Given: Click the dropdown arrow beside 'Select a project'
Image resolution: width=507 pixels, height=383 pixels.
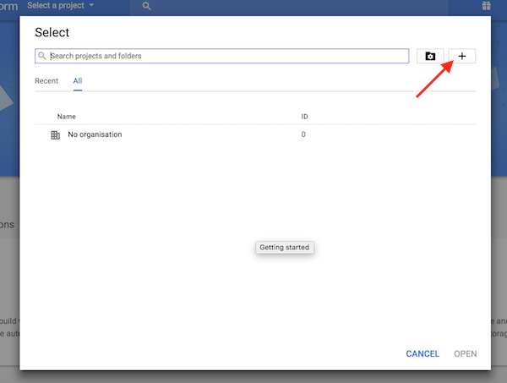Looking at the screenshot, I should pyautogui.click(x=91, y=6).
